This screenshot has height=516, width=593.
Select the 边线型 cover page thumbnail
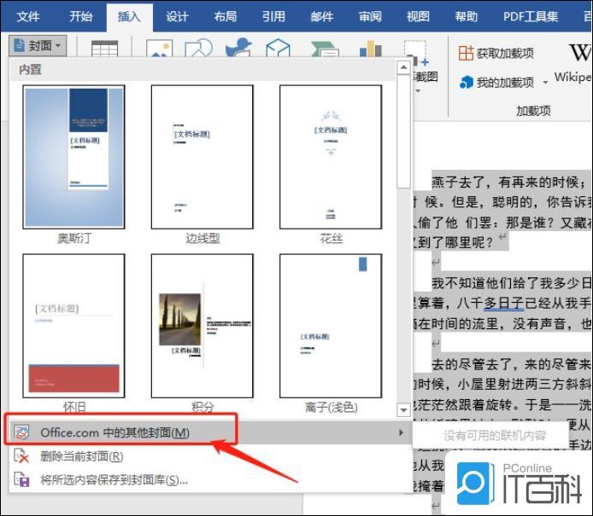click(x=203, y=157)
